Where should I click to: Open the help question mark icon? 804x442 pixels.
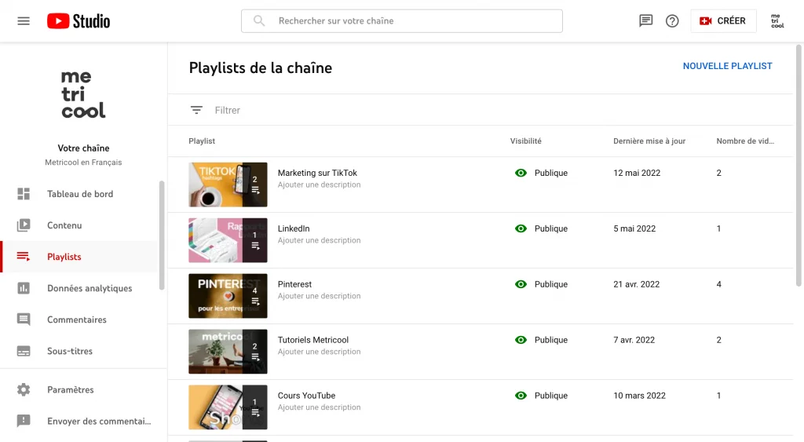tap(672, 21)
